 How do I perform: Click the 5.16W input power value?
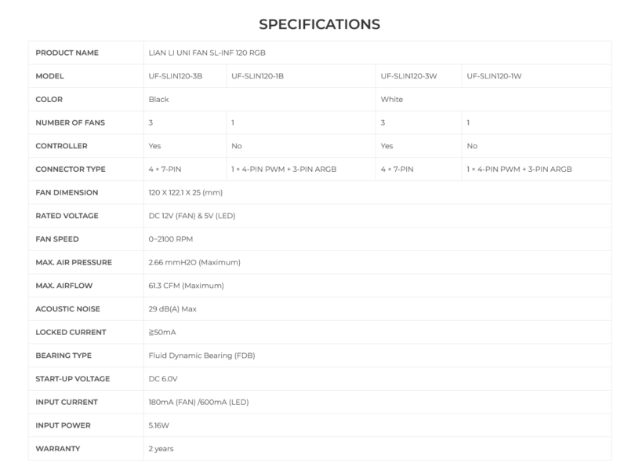pyautogui.click(x=160, y=425)
